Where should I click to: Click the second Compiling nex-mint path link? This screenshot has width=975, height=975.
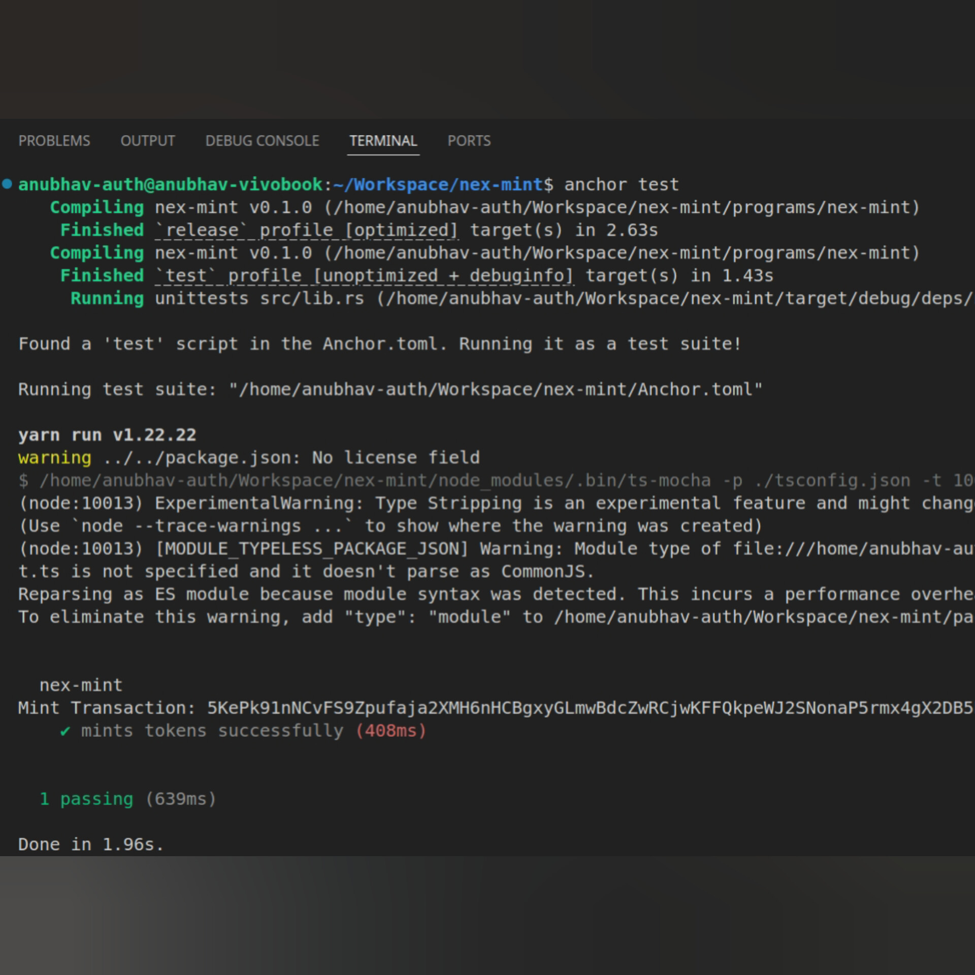click(x=622, y=253)
